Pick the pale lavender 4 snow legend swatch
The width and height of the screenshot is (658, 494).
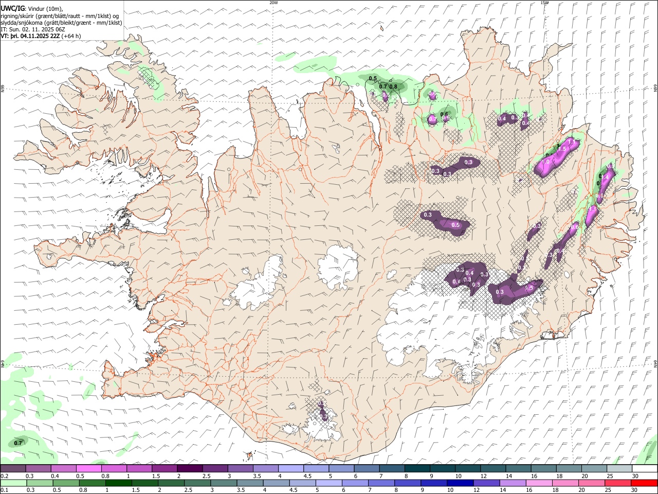(290, 469)
